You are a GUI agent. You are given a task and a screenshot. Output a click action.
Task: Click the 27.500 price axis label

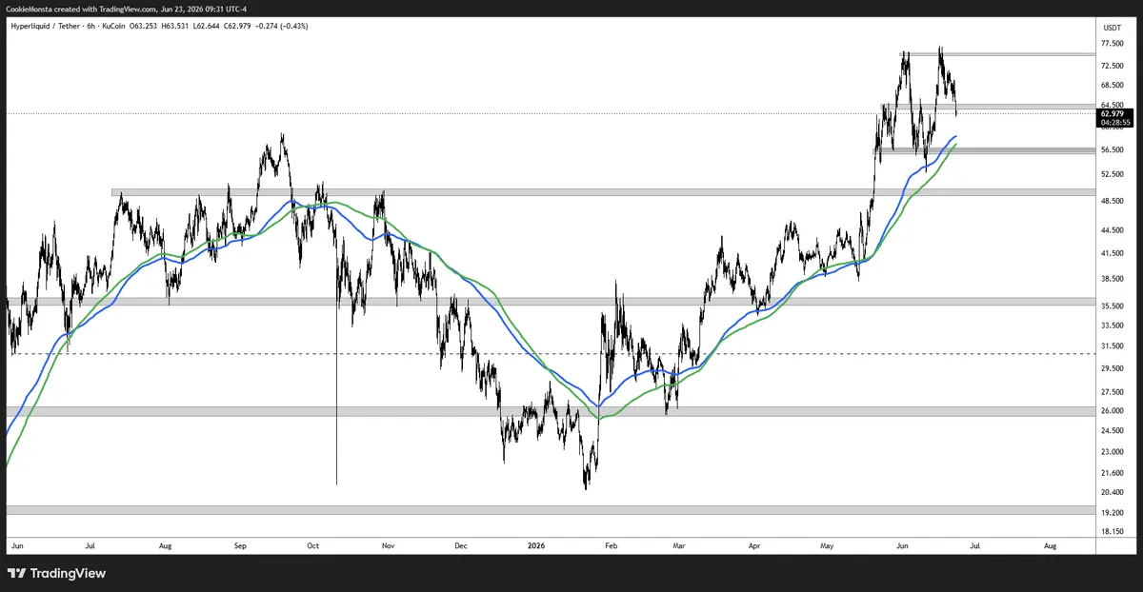[x=1112, y=391]
